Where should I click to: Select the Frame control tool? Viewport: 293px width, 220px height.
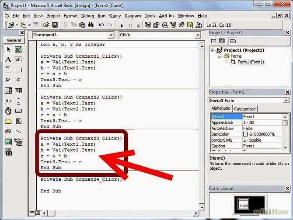pos(8,70)
